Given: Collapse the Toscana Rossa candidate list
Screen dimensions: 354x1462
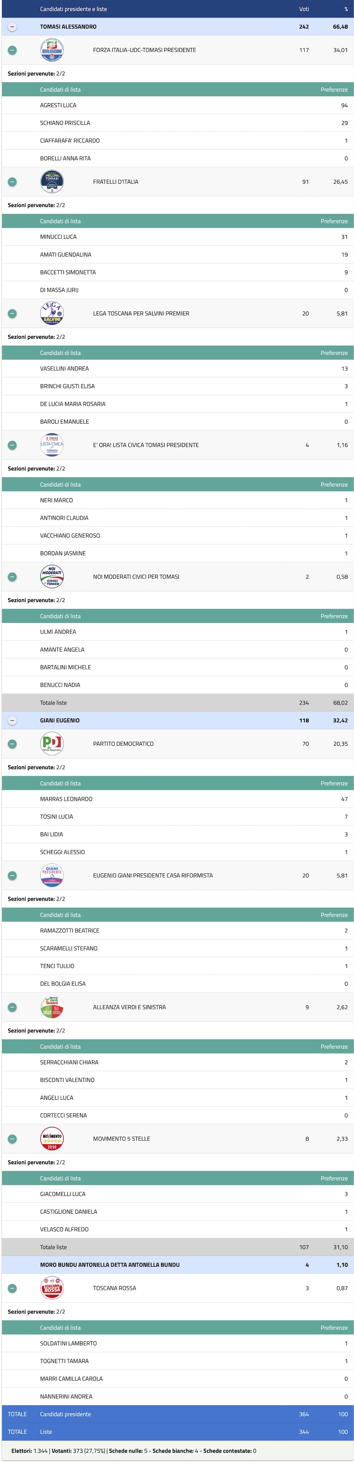Looking at the screenshot, I should click(12, 1288).
